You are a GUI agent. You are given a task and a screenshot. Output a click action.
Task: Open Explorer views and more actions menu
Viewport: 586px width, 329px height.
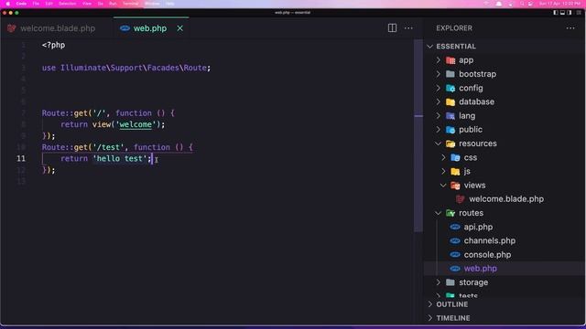[570, 28]
